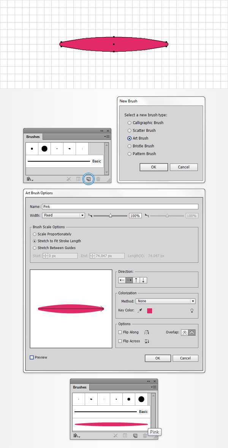Click the Brushes tab in the upper panel
228x448 pixels.
click(x=33, y=137)
